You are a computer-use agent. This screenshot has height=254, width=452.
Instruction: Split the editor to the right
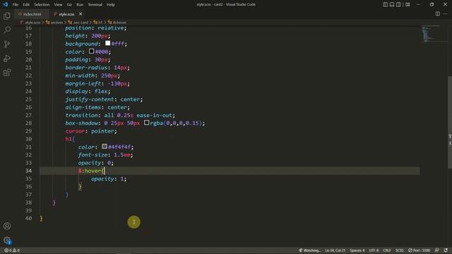coord(438,14)
